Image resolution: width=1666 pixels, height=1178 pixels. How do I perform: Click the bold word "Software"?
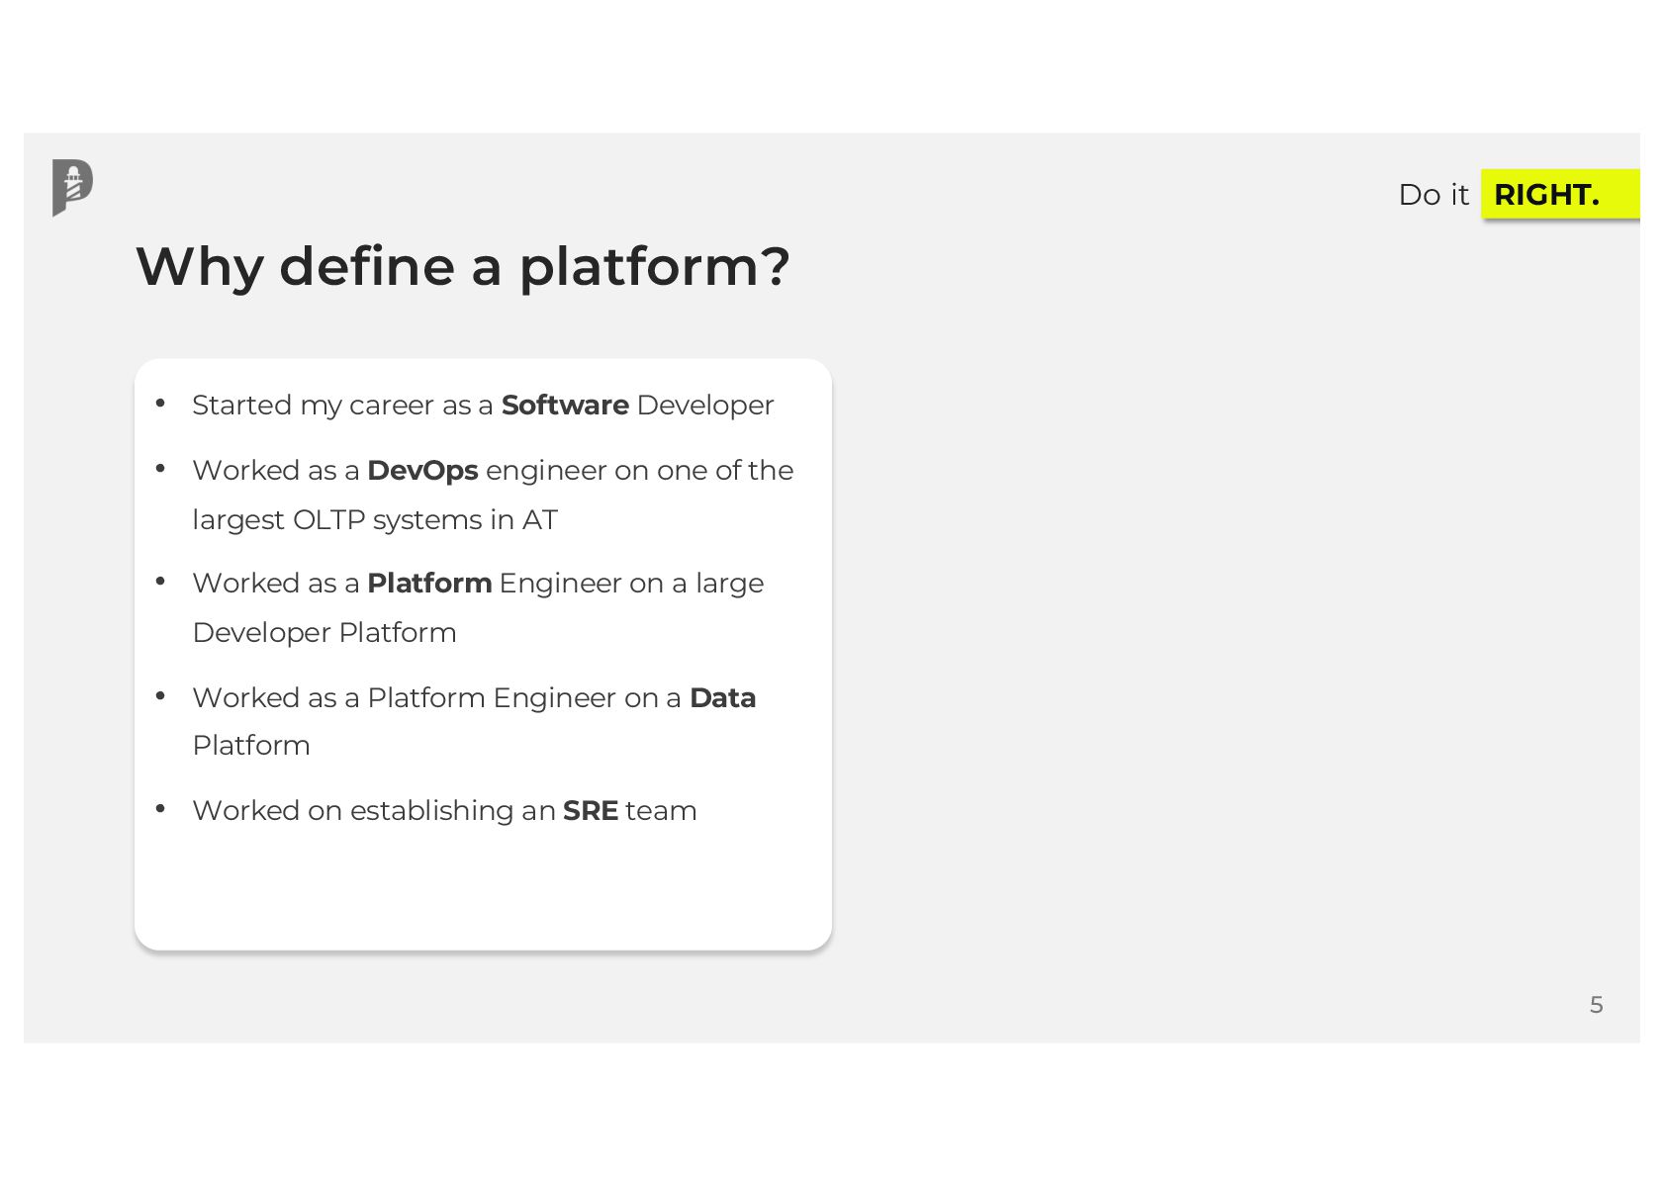point(565,406)
